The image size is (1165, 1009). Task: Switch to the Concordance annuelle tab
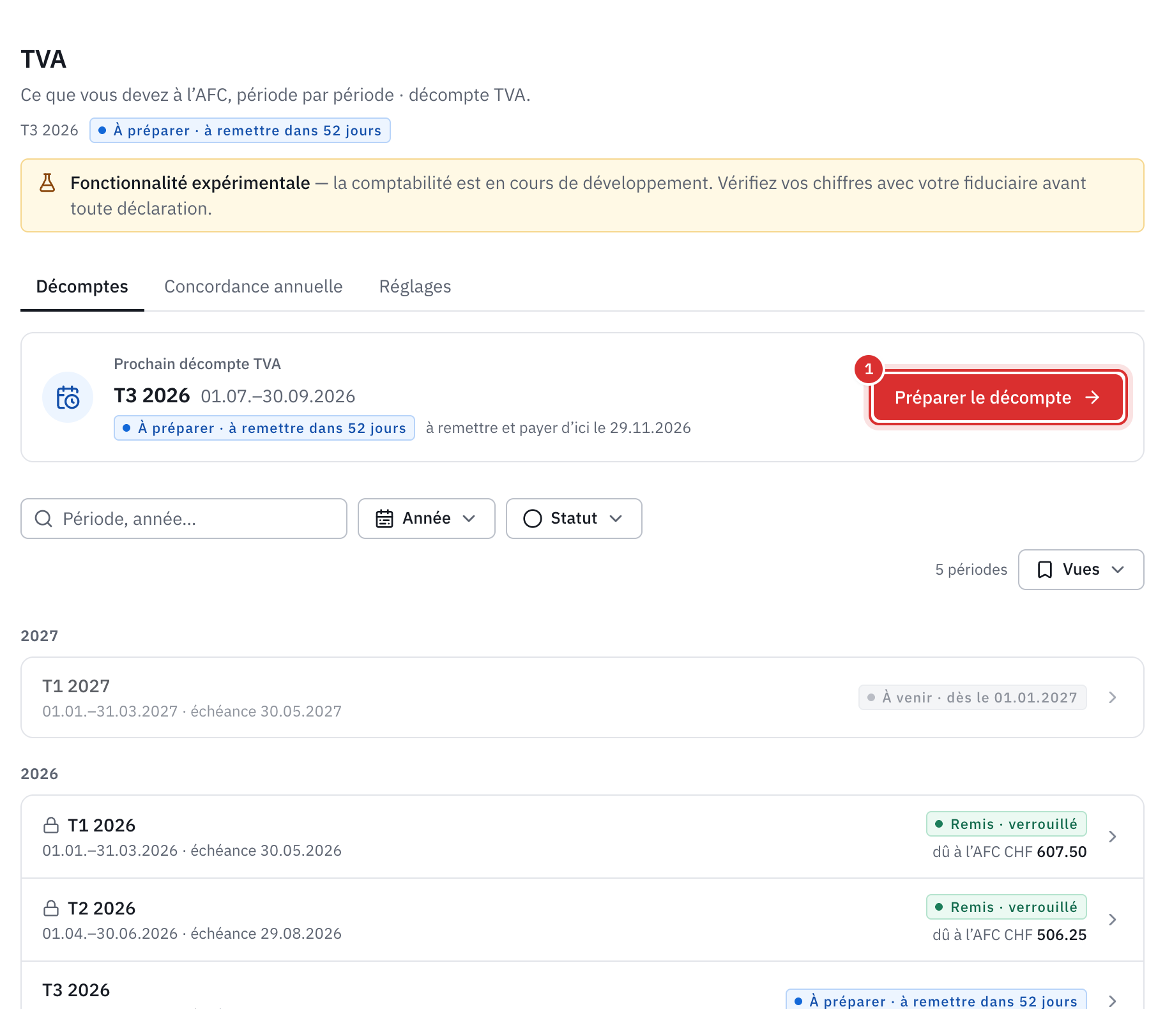(x=254, y=287)
